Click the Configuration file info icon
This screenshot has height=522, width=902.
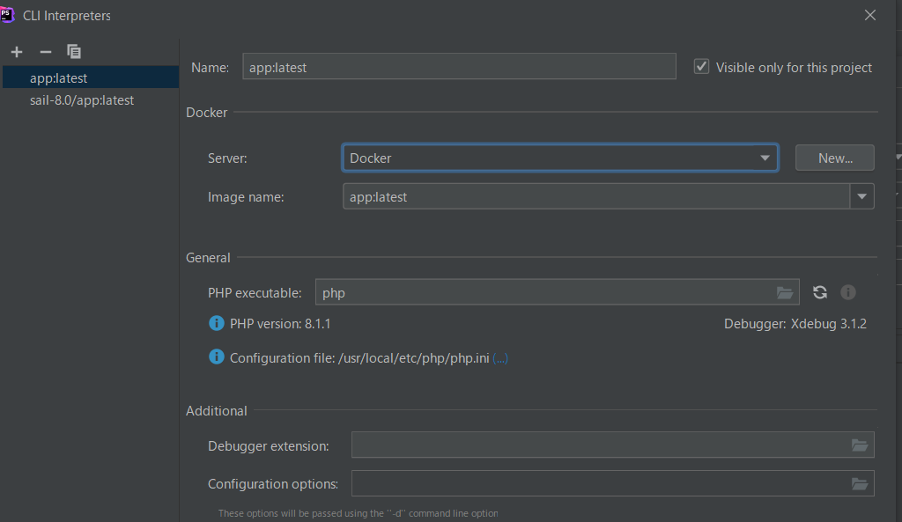point(217,357)
